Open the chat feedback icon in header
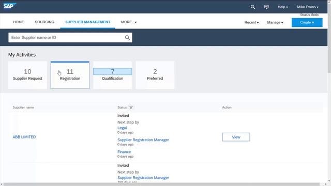This screenshot has height=186, width=331. 266,7
